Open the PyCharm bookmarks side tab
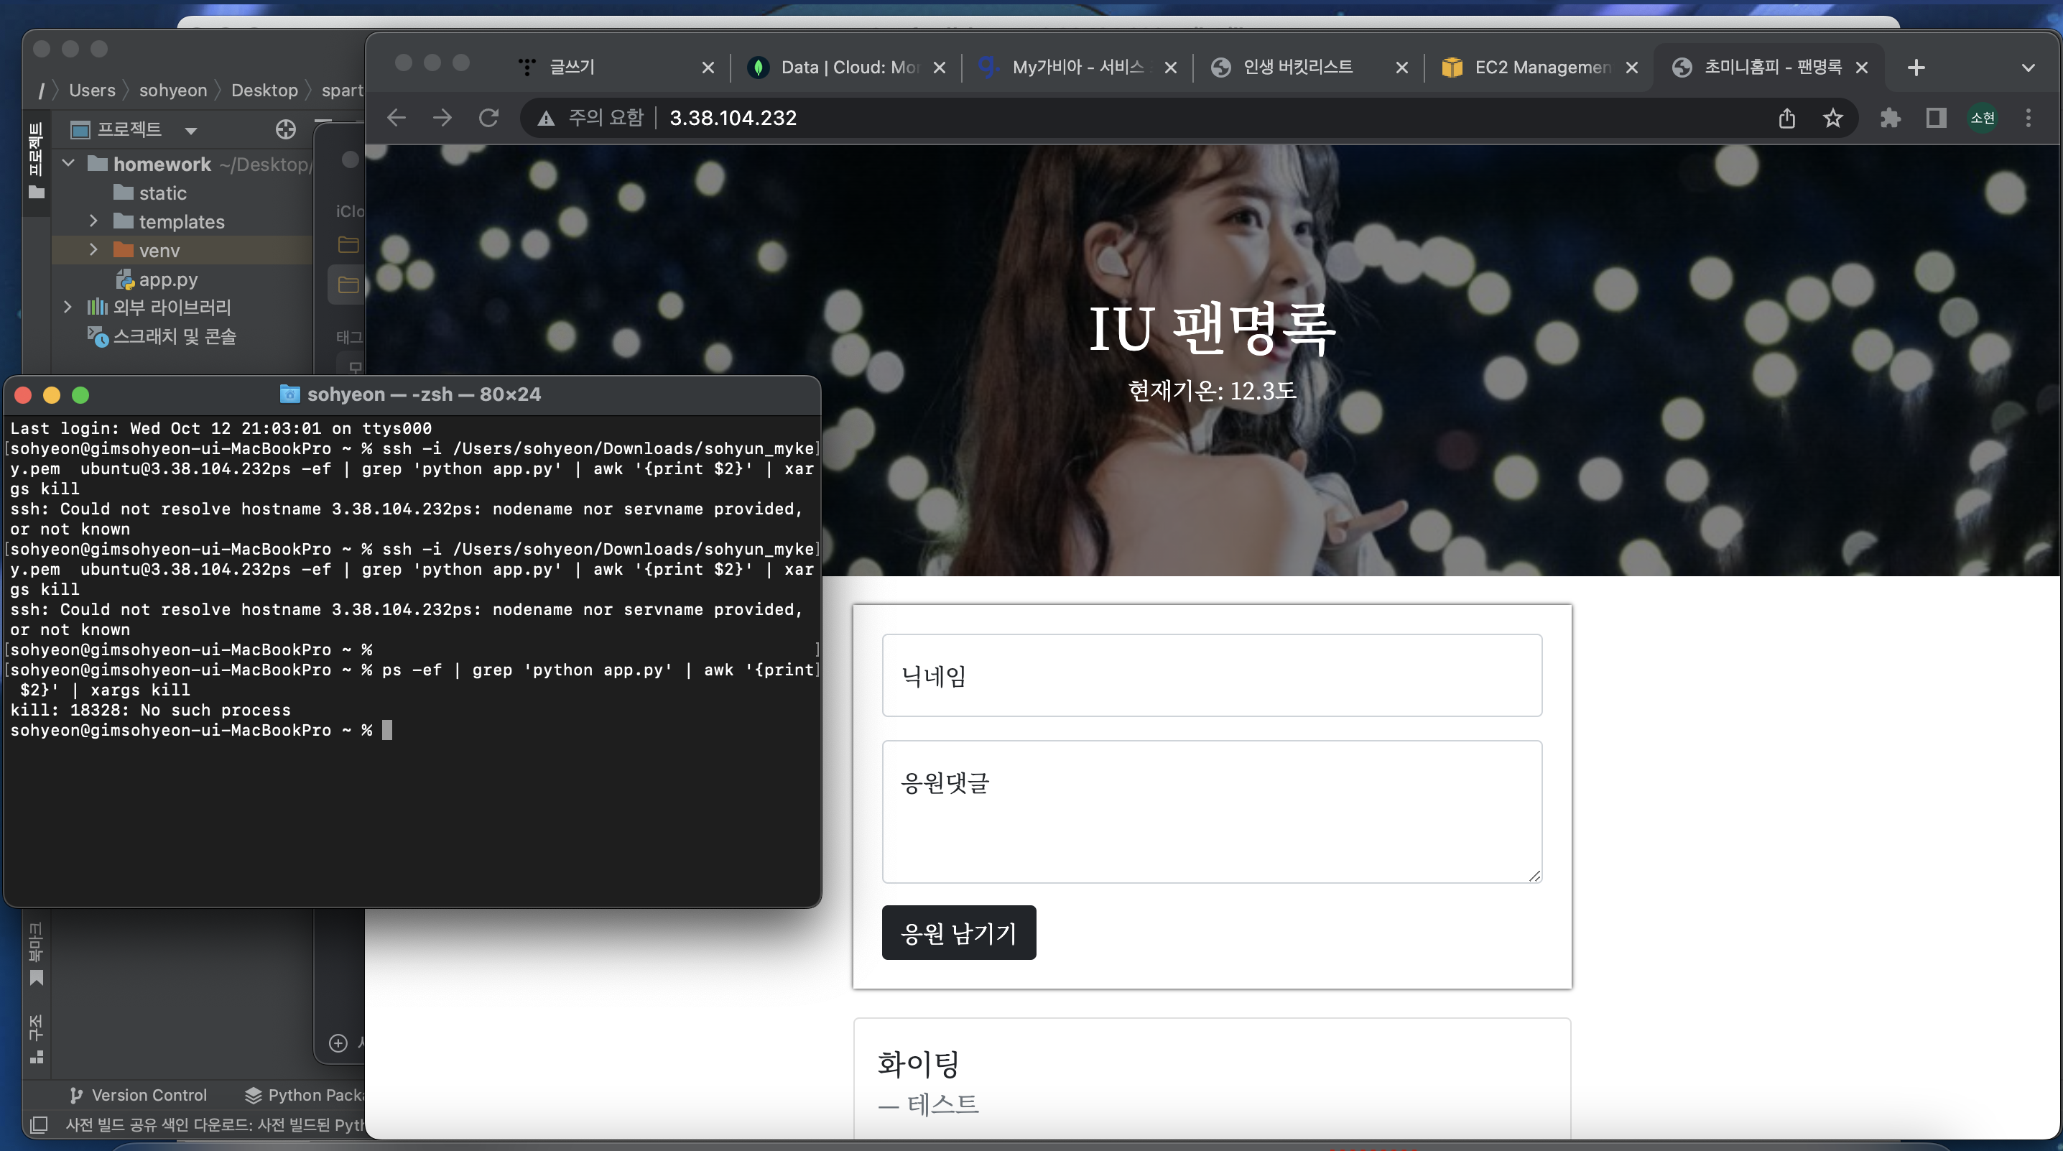The image size is (2063, 1151). (x=36, y=953)
